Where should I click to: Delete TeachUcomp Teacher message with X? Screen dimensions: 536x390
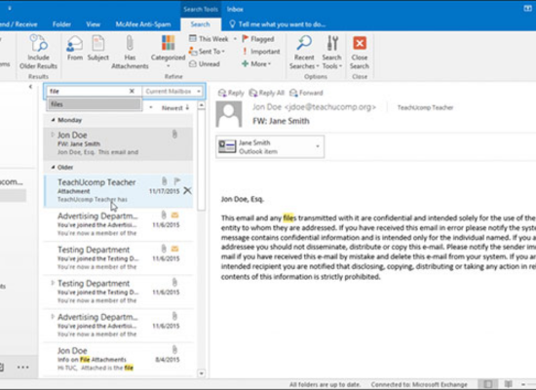click(187, 190)
